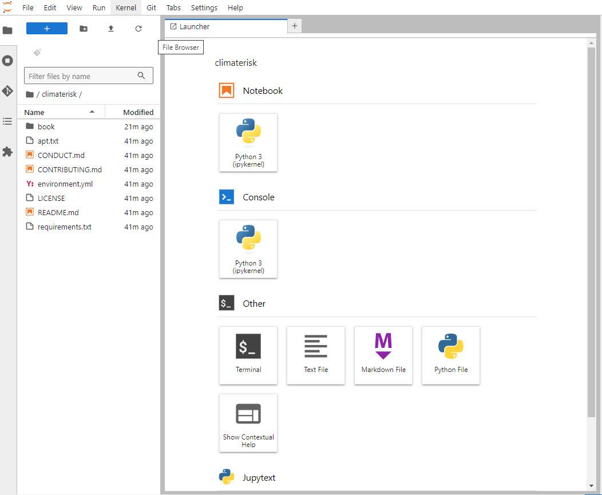Focus the Filter files by name field
The width and height of the screenshot is (602, 495).
click(x=88, y=76)
